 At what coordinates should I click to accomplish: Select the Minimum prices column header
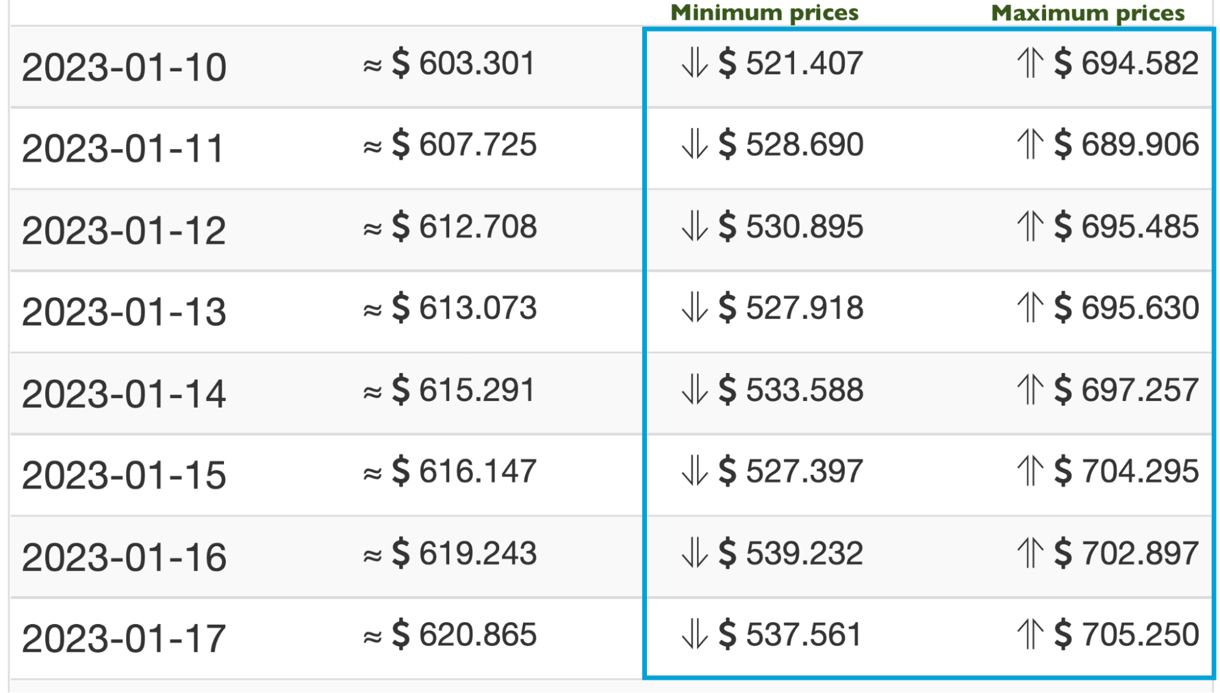(764, 13)
